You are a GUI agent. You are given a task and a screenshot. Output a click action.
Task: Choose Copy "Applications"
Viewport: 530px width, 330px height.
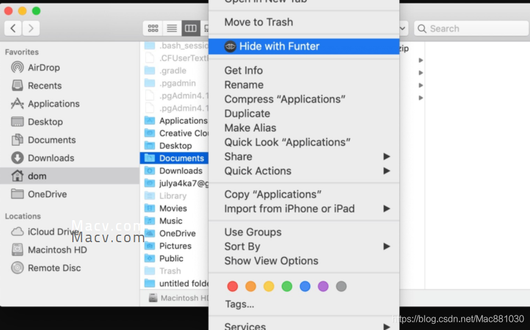(x=304, y=194)
